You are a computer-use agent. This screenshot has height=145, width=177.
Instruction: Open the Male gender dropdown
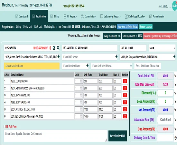click(x=162, y=48)
